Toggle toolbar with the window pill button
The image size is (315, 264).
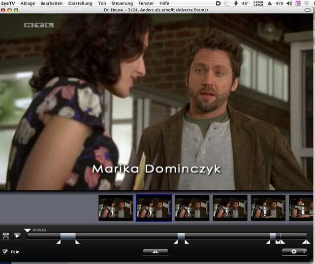(x=308, y=10)
